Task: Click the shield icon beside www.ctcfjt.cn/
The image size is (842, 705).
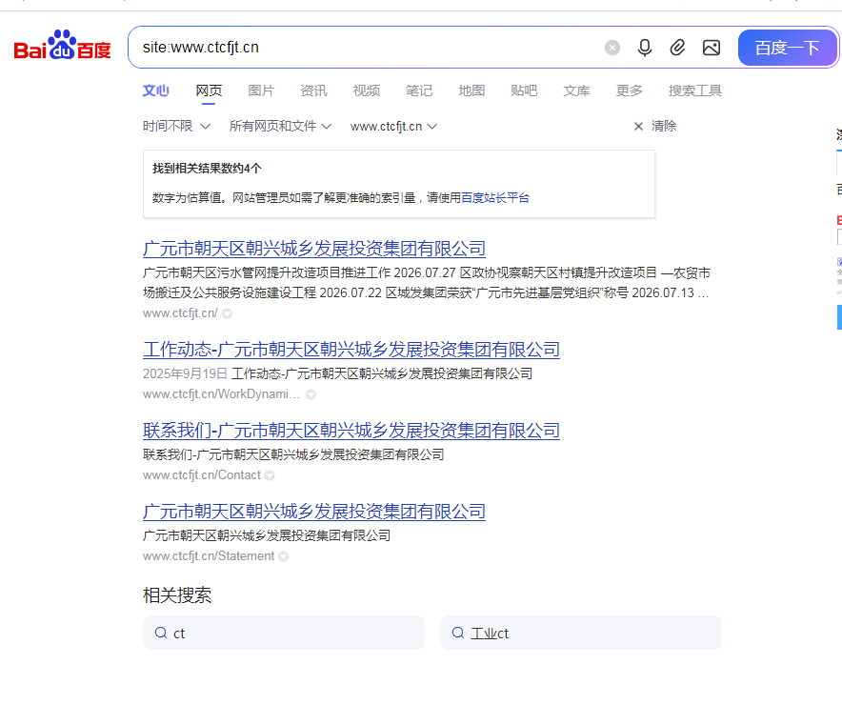Action: point(227,313)
